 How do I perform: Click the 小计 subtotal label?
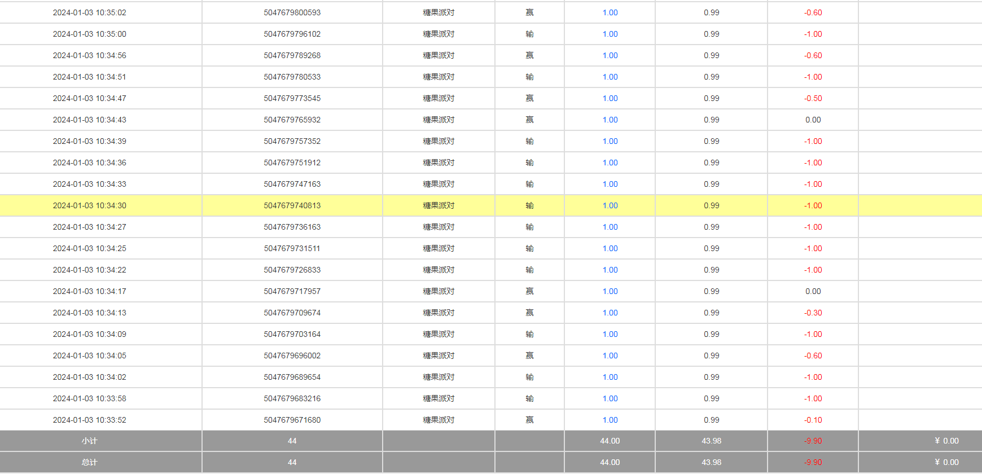point(89,441)
